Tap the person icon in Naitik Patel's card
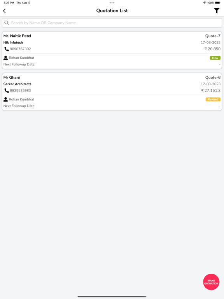 tap(6, 58)
